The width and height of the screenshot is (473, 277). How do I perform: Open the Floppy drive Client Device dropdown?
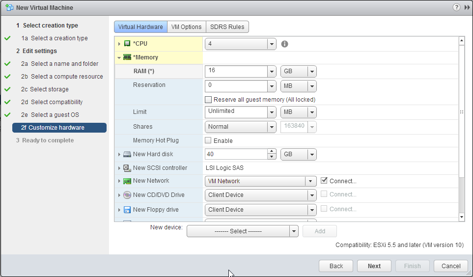pos(261,210)
